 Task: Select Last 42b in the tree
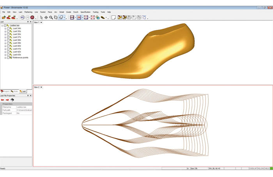[17, 52]
